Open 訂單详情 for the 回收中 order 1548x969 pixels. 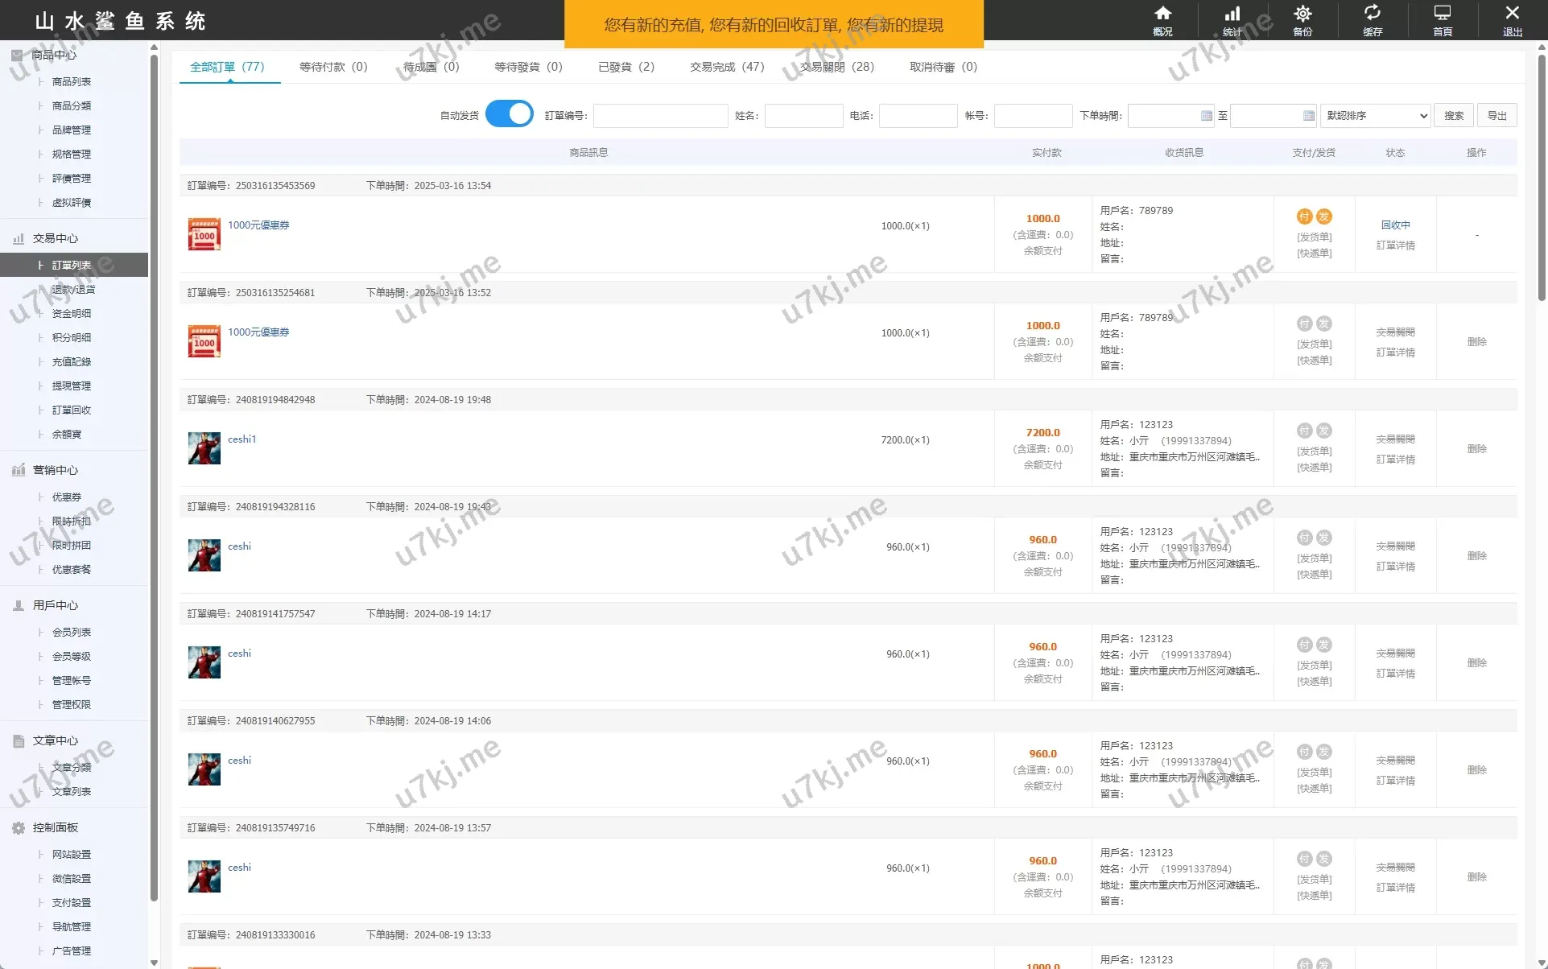pos(1395,245)
